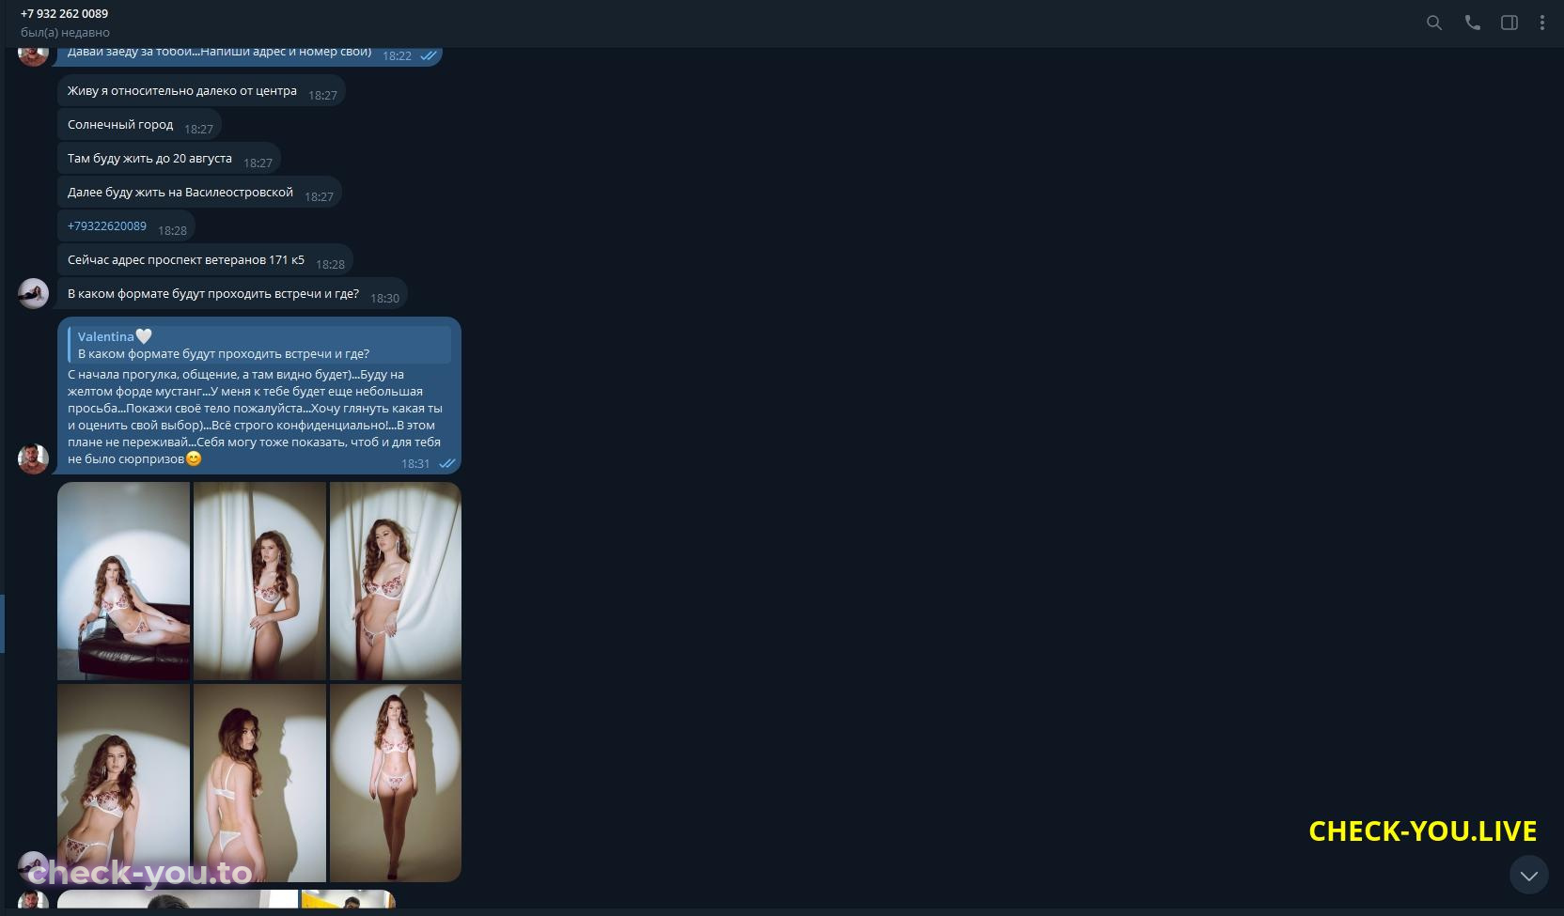The image size is (1564, 916).
Task: Open the three-dot chat options menu
Action: click(1542, 23)
